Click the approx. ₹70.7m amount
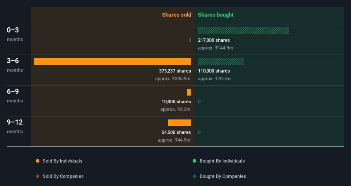The height and width of the screenshot is (186, 351). point(214,78)
